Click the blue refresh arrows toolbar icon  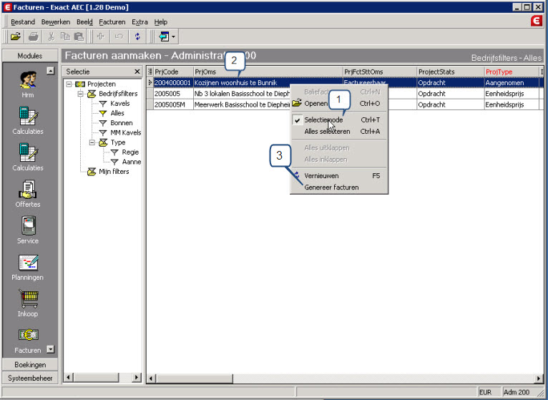(x=137, y=36)
